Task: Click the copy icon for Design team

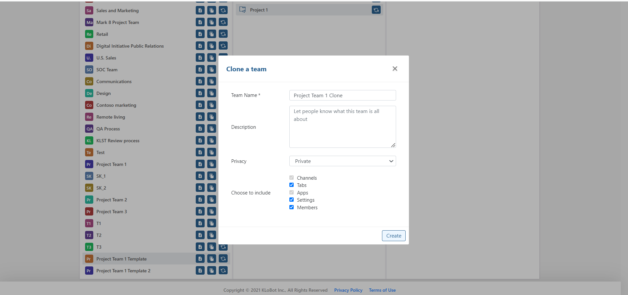Action: (212, 93)
